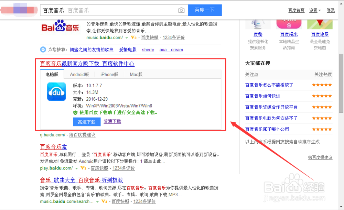
Task: Click the blue du cloud app icon
Action: [56, 92]
